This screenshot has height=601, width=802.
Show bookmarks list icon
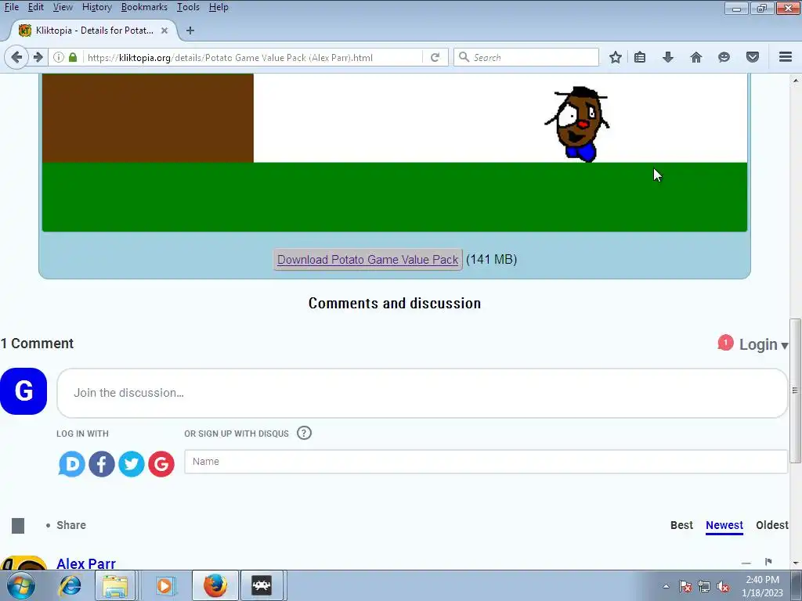pos(640,57)
